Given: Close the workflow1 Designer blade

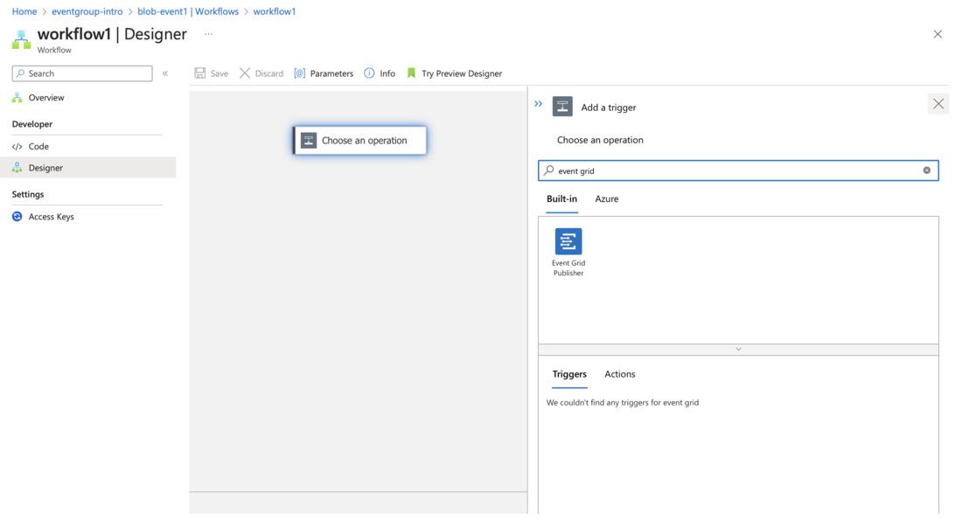Looking at the screenshot, I should [x=938, y=34].
